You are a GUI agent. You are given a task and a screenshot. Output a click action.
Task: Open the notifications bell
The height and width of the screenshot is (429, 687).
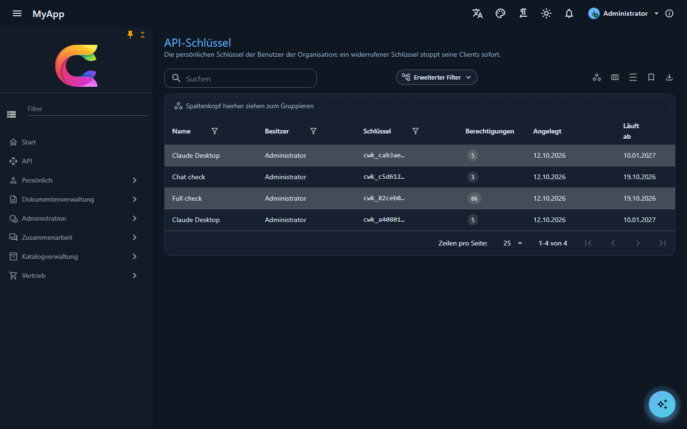click(x=569, y=13)
